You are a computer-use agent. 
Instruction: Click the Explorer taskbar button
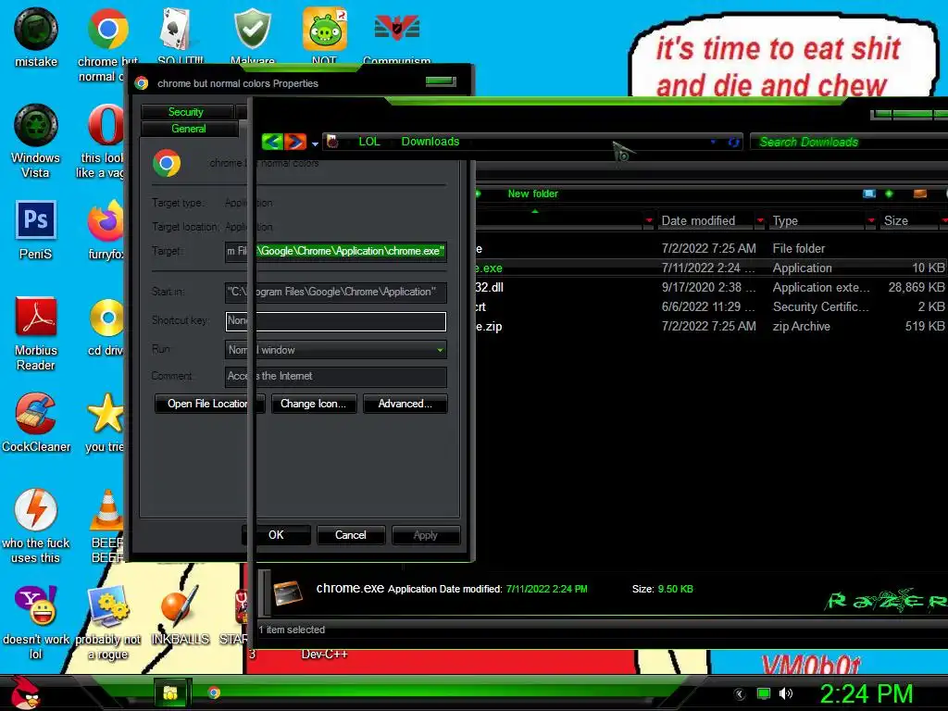click(170, 692)
